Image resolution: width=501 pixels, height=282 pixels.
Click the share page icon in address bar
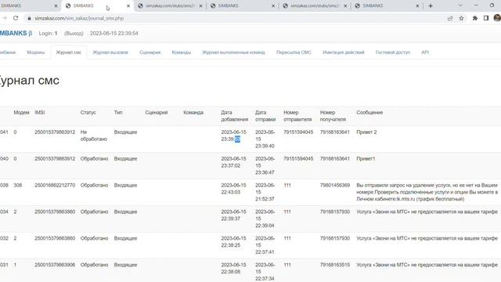pos(450,18)
